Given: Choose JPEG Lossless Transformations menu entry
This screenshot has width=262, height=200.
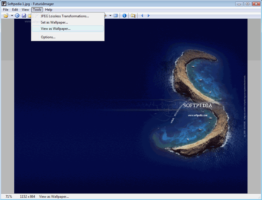Looking at the screenshot, I should coord(68,16).
